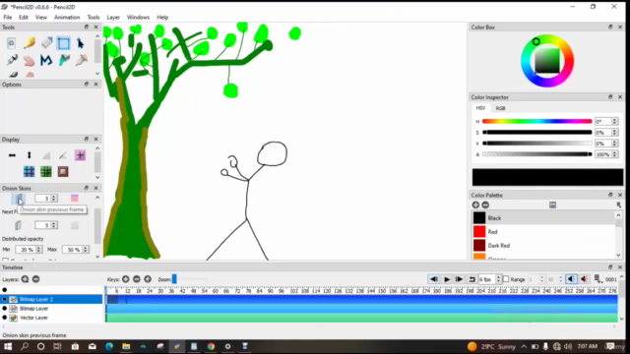The image size is (630, 354).
Task: Choose the rectangular Select tool
Action: click(63, 43)
